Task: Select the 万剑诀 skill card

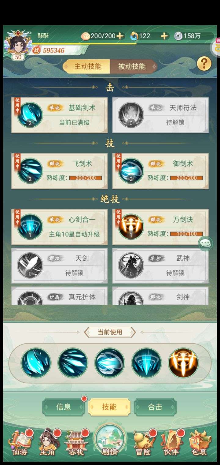Action: tap(160, 227)
